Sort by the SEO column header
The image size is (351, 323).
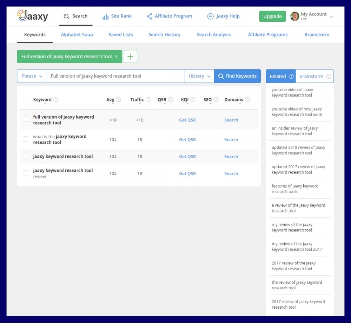pos(207,100)
